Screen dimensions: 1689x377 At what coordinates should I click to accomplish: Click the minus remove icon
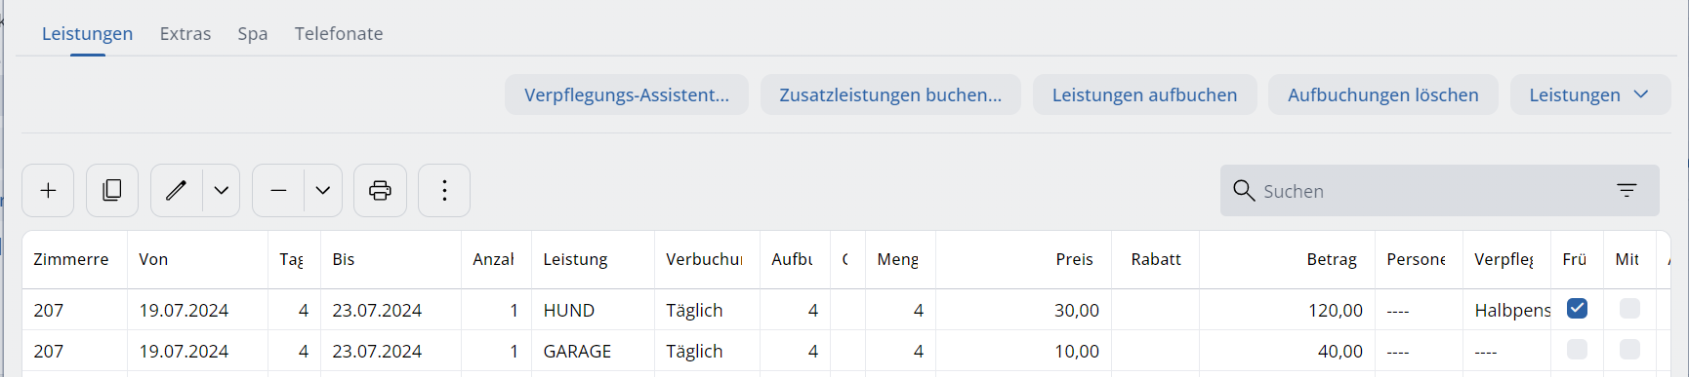coord(278,191)
